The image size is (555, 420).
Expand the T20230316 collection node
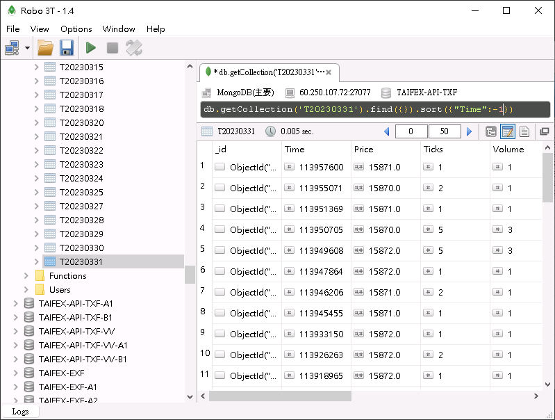coord(36,81)
